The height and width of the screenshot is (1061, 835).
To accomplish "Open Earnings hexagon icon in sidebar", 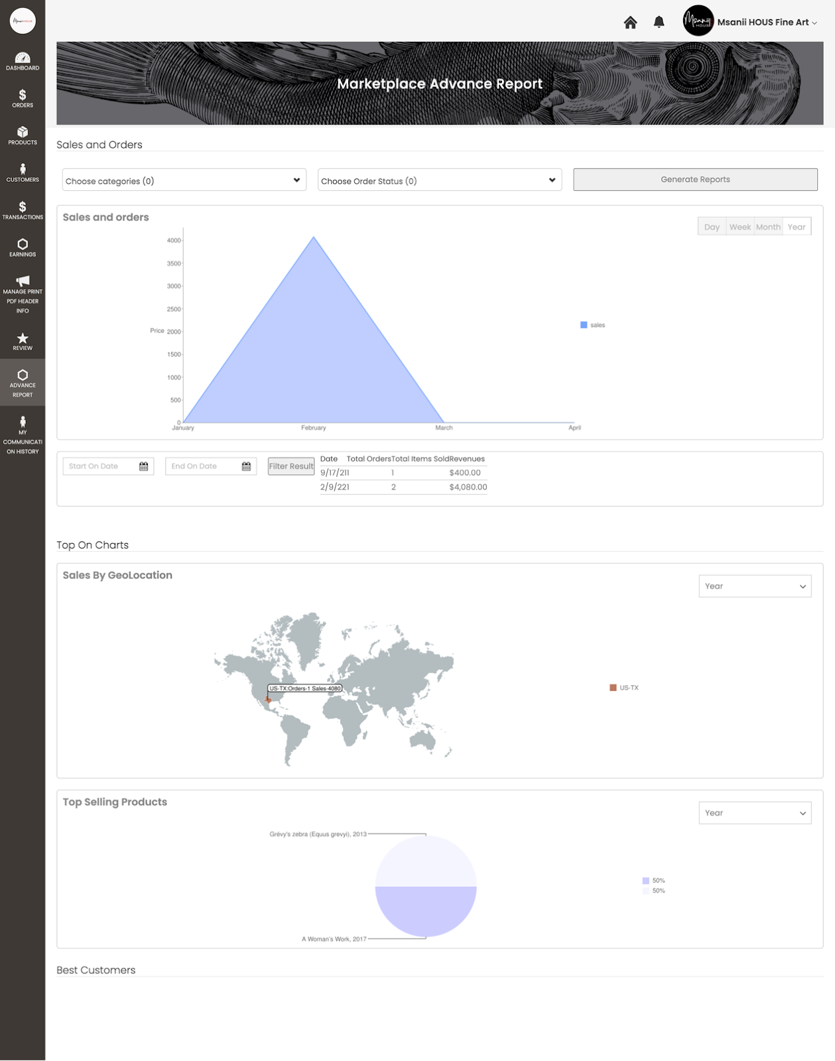I will (x=23, y=244).
